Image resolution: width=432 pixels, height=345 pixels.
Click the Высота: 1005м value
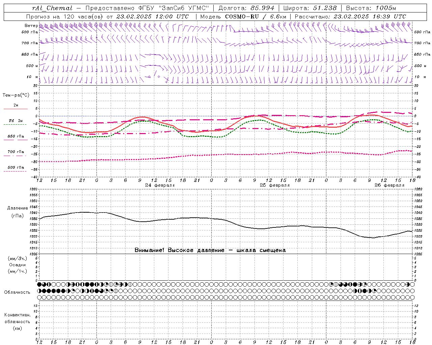coord(371,8)
